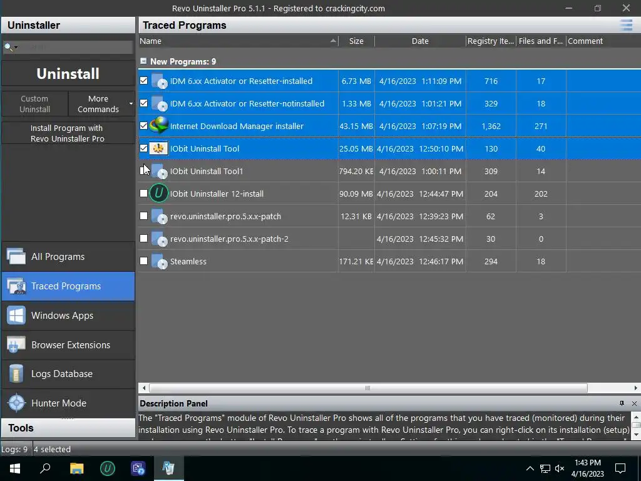This screenshot has width=641, height=481.
Task: Click the Revo Uninstaller taskbar icon
Action: [x=168, y=468]
